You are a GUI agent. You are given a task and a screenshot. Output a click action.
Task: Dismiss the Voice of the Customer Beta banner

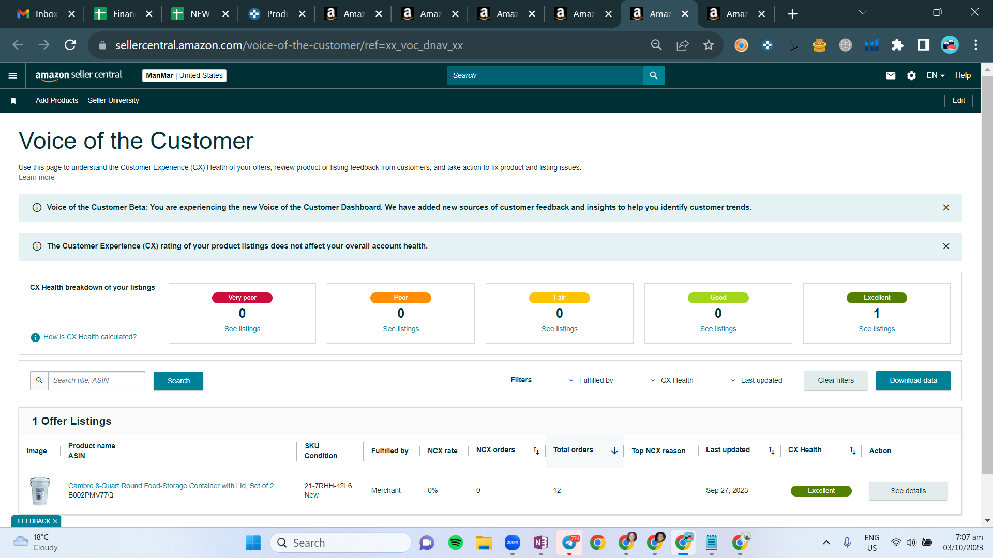point(946,207)
